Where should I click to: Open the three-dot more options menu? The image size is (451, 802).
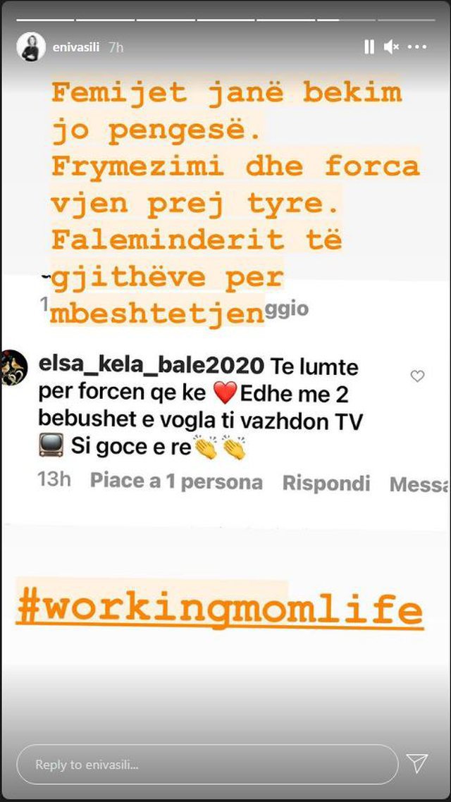(x=417, y=47)
